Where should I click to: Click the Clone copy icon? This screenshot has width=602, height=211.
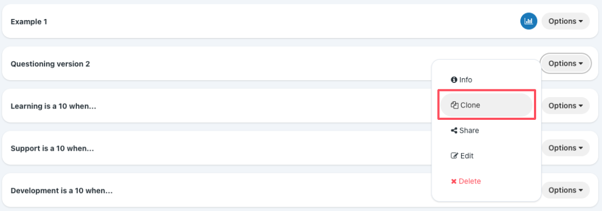click(454, 105)
